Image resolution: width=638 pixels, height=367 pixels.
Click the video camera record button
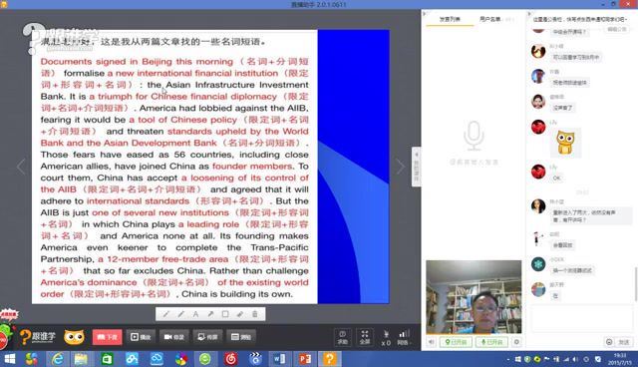(x=173, y=337)
